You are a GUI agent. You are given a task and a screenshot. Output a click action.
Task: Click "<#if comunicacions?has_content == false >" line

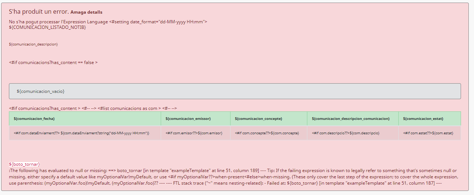tap(53, 63)
